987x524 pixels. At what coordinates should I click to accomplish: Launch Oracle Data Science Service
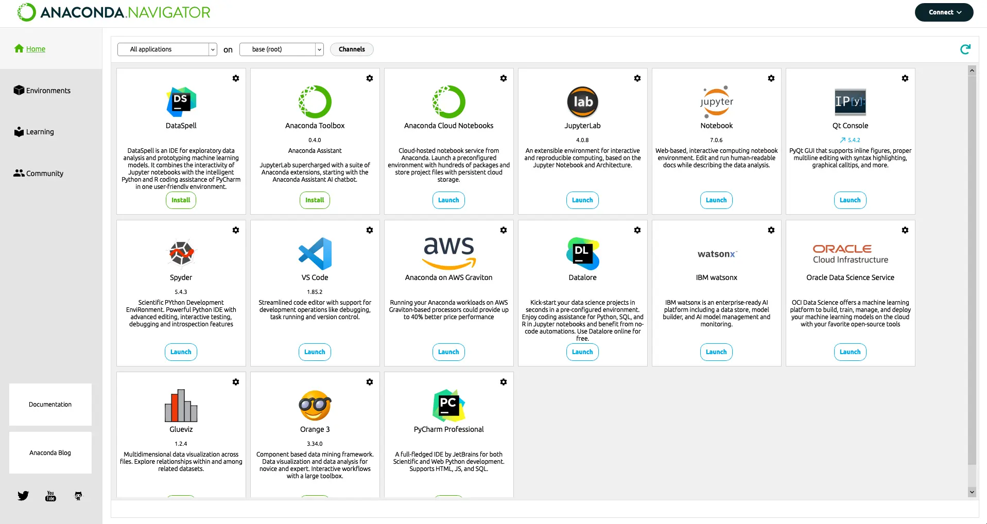coord(850,352)
